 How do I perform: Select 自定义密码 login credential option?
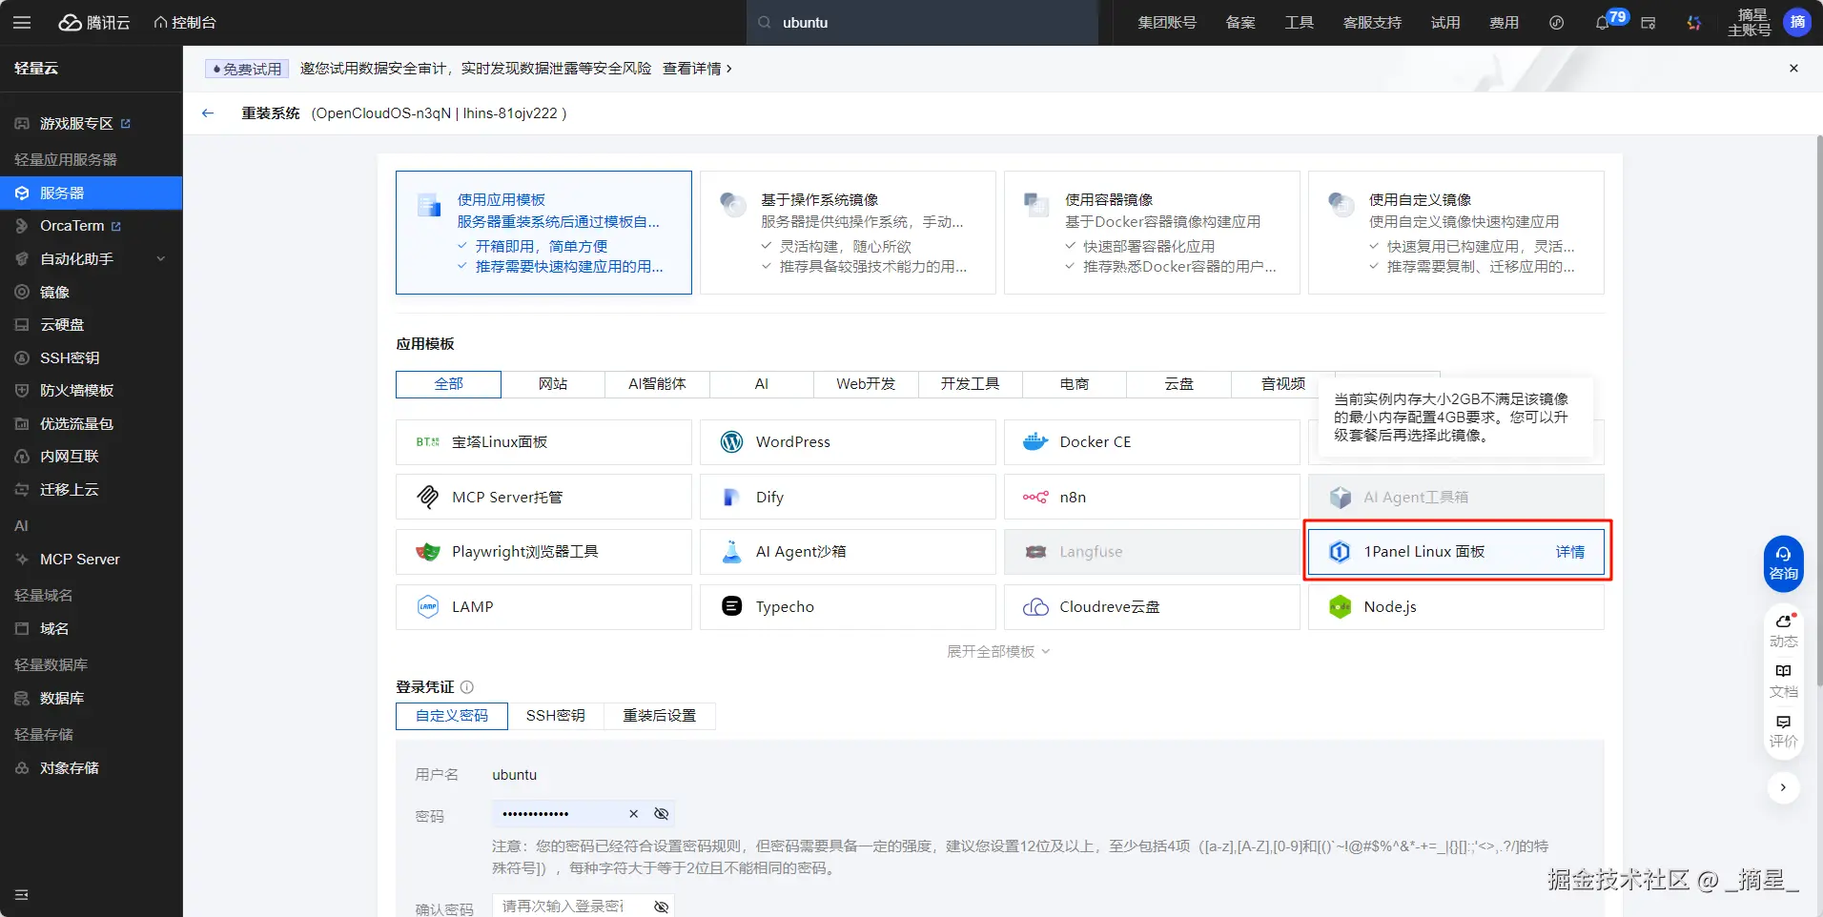(452, 716)
